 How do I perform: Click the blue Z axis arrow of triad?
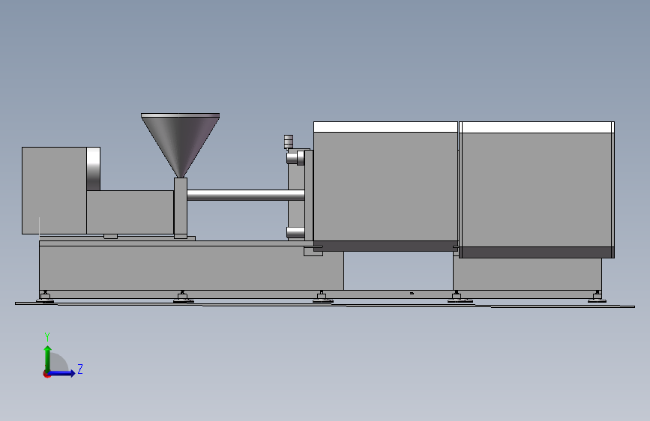[x=62, y=373]
